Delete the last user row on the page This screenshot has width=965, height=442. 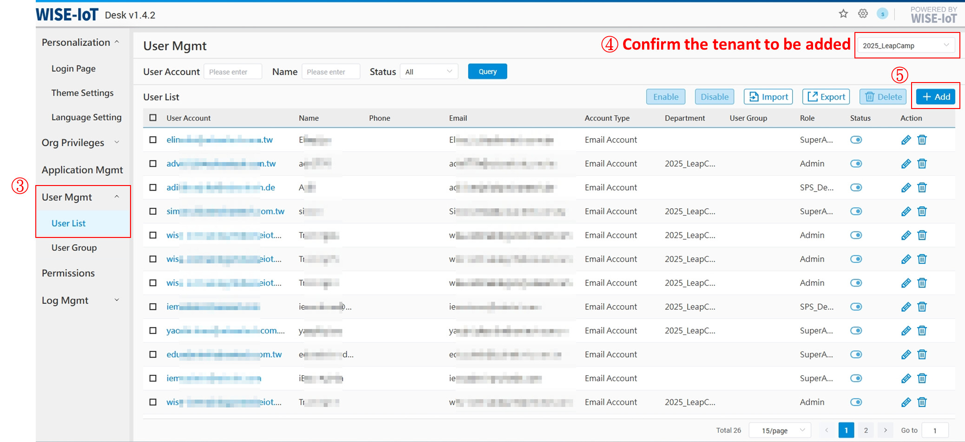pyautogui.click(x=922, y=402)
